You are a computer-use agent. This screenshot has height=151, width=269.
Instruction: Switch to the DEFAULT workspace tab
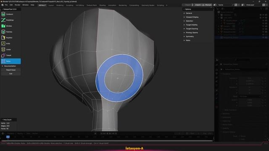(x=42, y=5)
